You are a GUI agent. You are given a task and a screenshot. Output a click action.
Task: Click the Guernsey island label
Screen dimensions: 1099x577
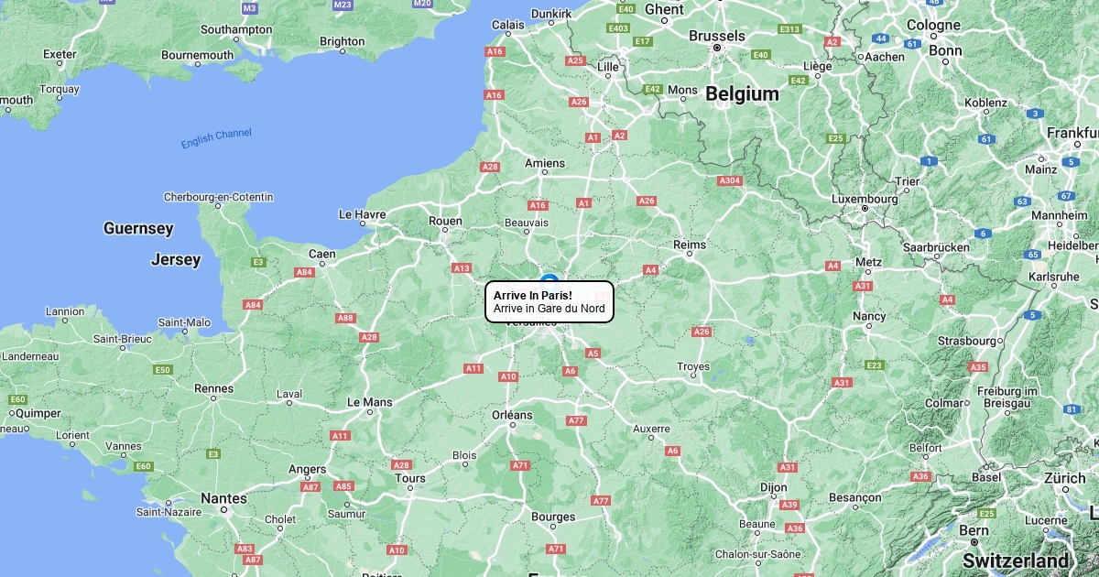[x=138, y=228]
